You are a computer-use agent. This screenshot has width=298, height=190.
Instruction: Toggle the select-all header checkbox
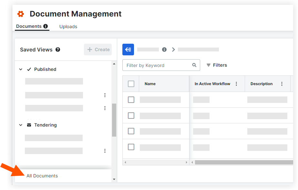tap(131, 84)
